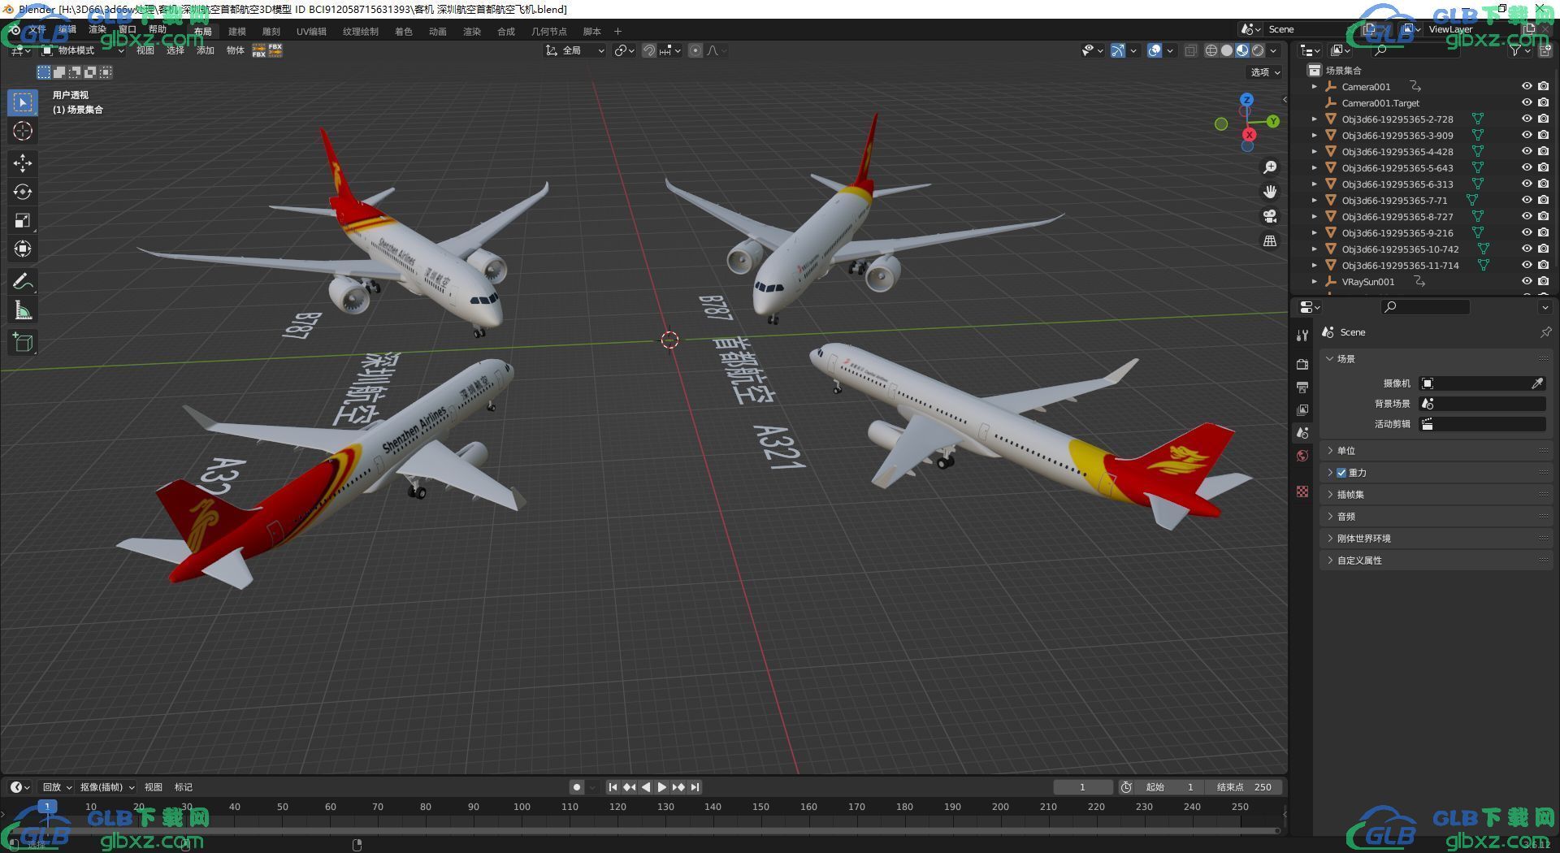This screenshot has width=1560, height=853.
Task: Uncheck the 重力 gravity checkbox
Action: (1341, 473)
